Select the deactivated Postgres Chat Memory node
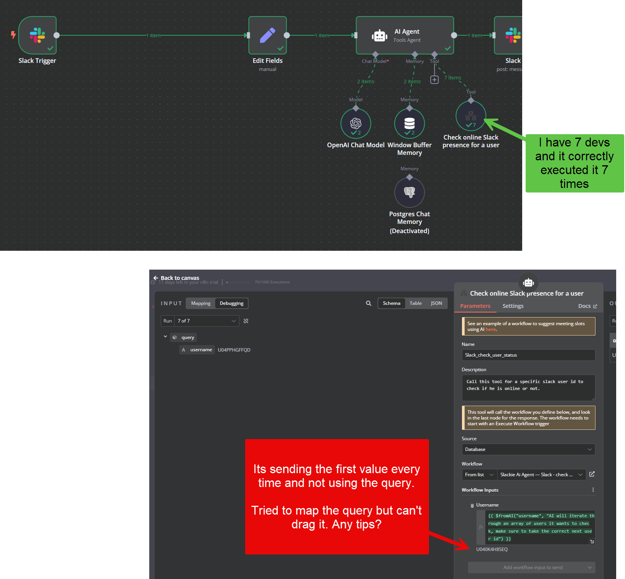The height and width of the screenshot is (579, 625). 409,192
